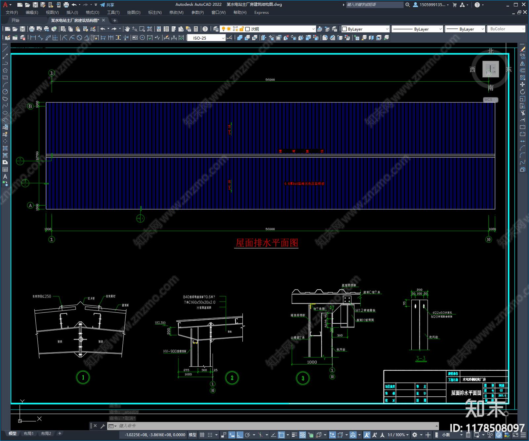
Task: Expand the 1:1 / 100% annotation scale dropdown
Action: click(x=398, y=435)
